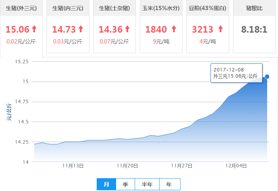Image resolution: width=278 pixels, height=191 pixels.
Task: Click the 0.02元/公斤 change text
Action: [x=21, y=42]
